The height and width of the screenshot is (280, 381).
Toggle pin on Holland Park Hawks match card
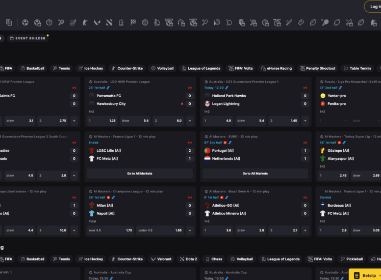point(305,88)
